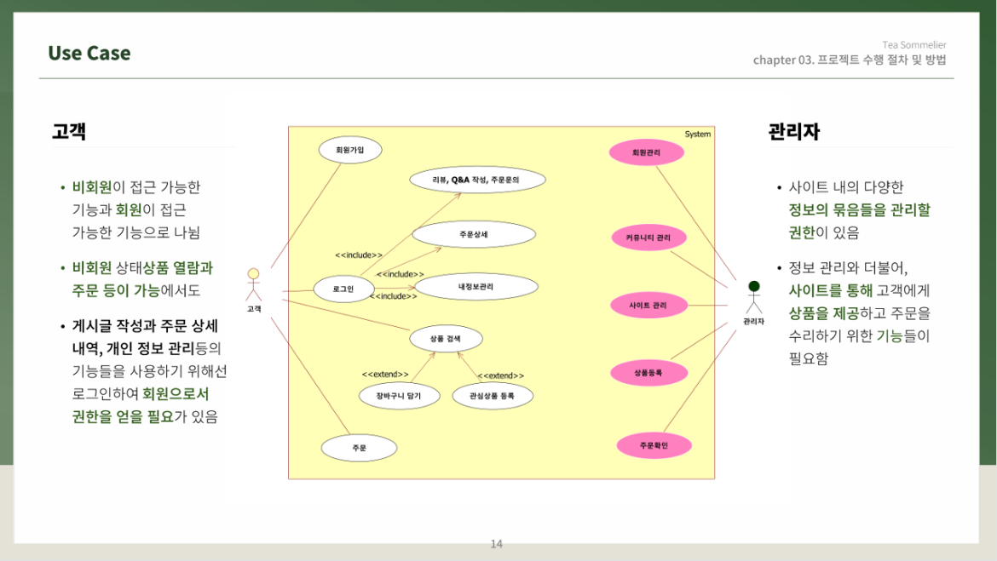
Task: Select the pink 회원관리 use case
Action: (647, 152)
